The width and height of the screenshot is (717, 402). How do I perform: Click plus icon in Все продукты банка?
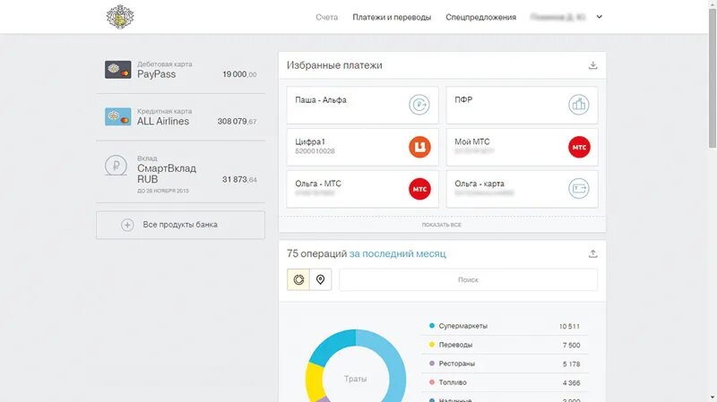tap(127, 225)
